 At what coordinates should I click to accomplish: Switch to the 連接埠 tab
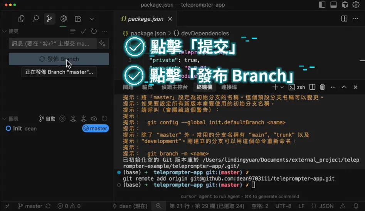click(229, 87)
